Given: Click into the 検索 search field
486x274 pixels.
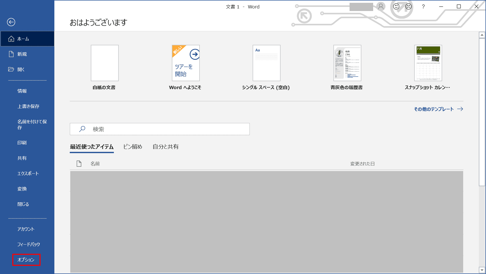Looking at the screenshot, I should point(160,129).
